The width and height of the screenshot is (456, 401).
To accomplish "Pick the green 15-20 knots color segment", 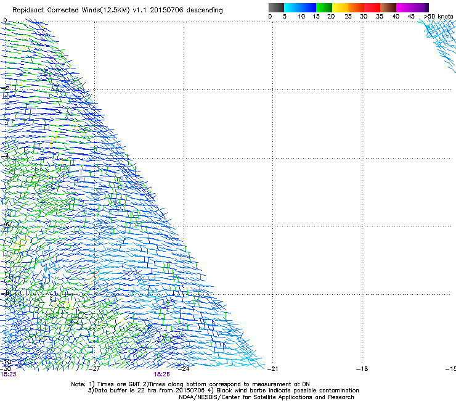I will coord(324,7).
